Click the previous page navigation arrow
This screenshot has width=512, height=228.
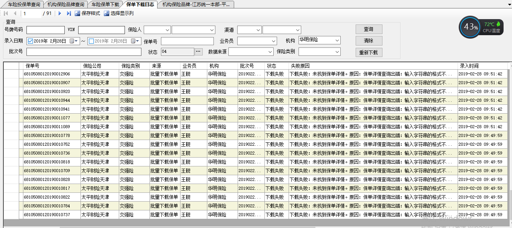[15, 13]
